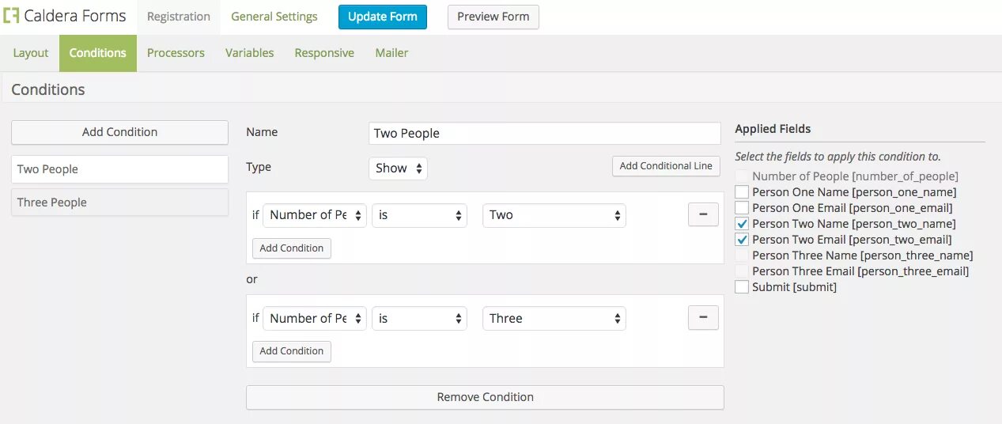1002x424 pixels.
Task: Open the Mailer tab
Action: (x=391, y=53)
